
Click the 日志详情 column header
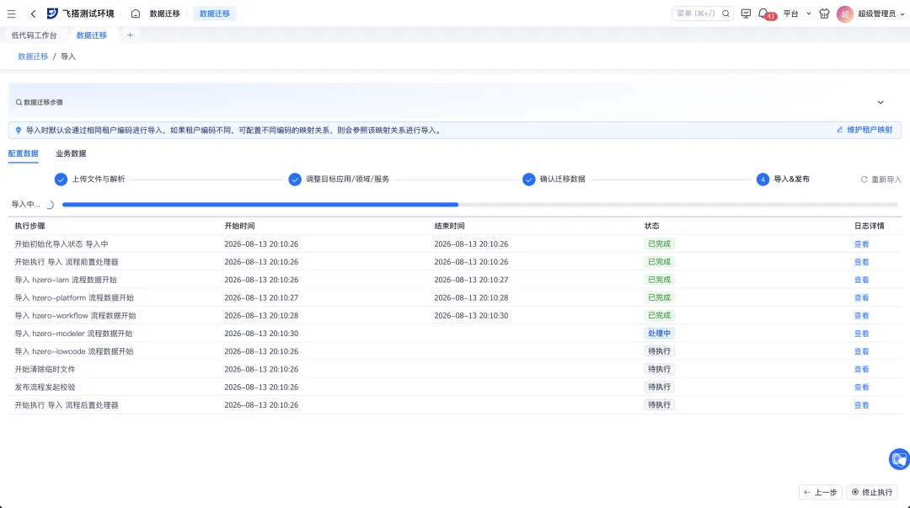(x=869, y=226)
